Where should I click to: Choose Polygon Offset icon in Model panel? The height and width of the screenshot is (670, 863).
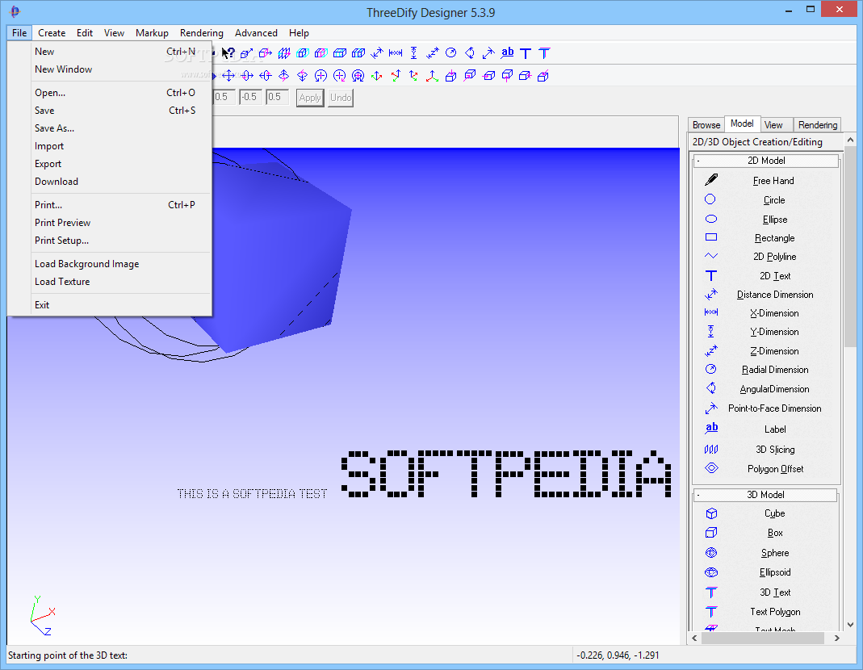(711, 468)
